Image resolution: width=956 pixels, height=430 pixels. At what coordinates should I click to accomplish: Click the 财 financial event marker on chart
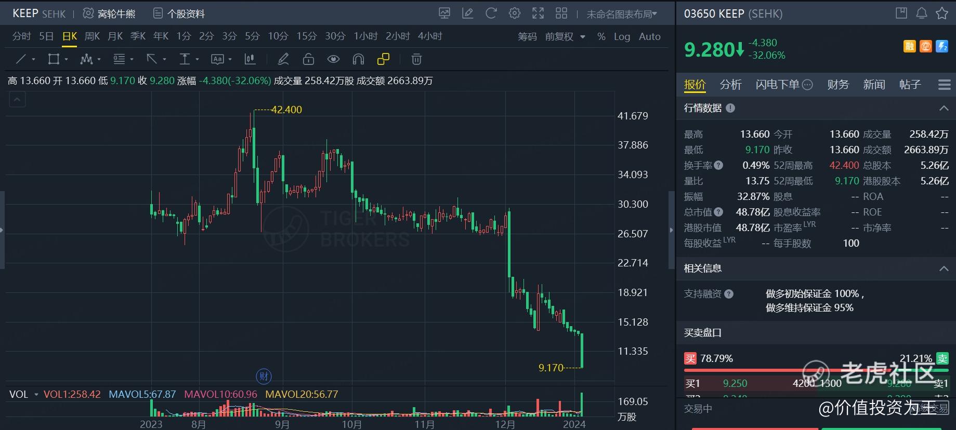coord(264,376)
